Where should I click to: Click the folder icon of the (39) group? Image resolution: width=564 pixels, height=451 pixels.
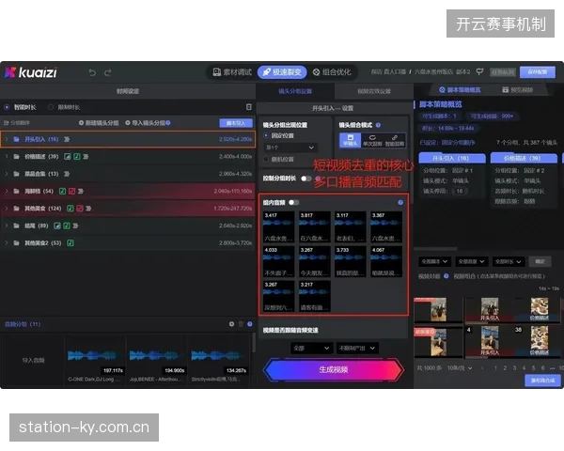coord(16,157)
